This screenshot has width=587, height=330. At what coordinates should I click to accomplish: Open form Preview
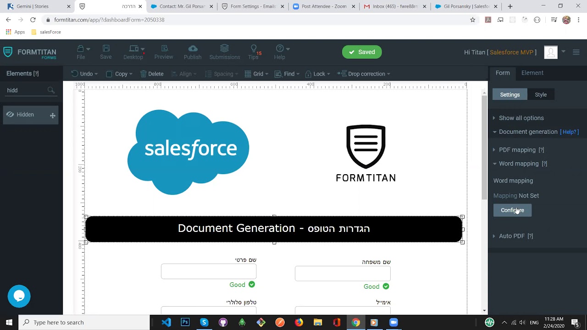pyautogui.click(x=164, y=52)
